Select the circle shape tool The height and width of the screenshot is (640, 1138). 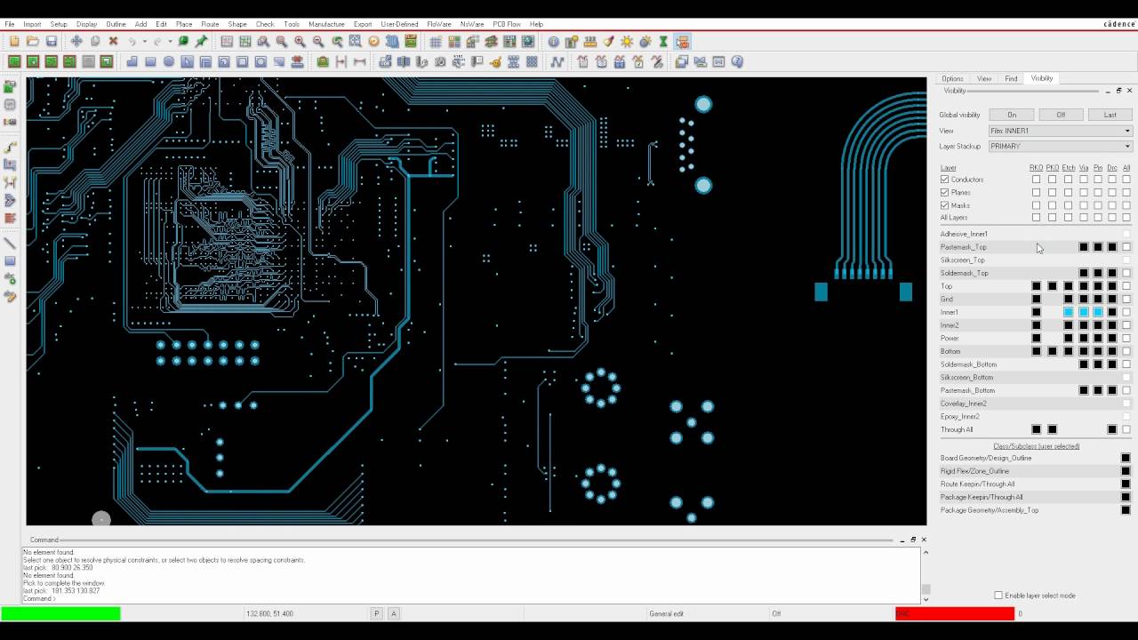[x=169, y=61]
